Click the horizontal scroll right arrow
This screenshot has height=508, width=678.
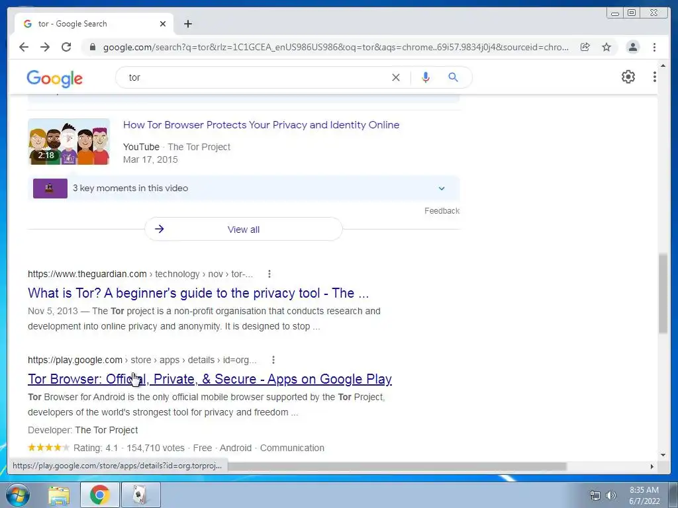[652, 466]
